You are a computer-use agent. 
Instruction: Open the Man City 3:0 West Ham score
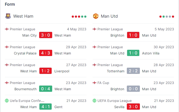46,35
